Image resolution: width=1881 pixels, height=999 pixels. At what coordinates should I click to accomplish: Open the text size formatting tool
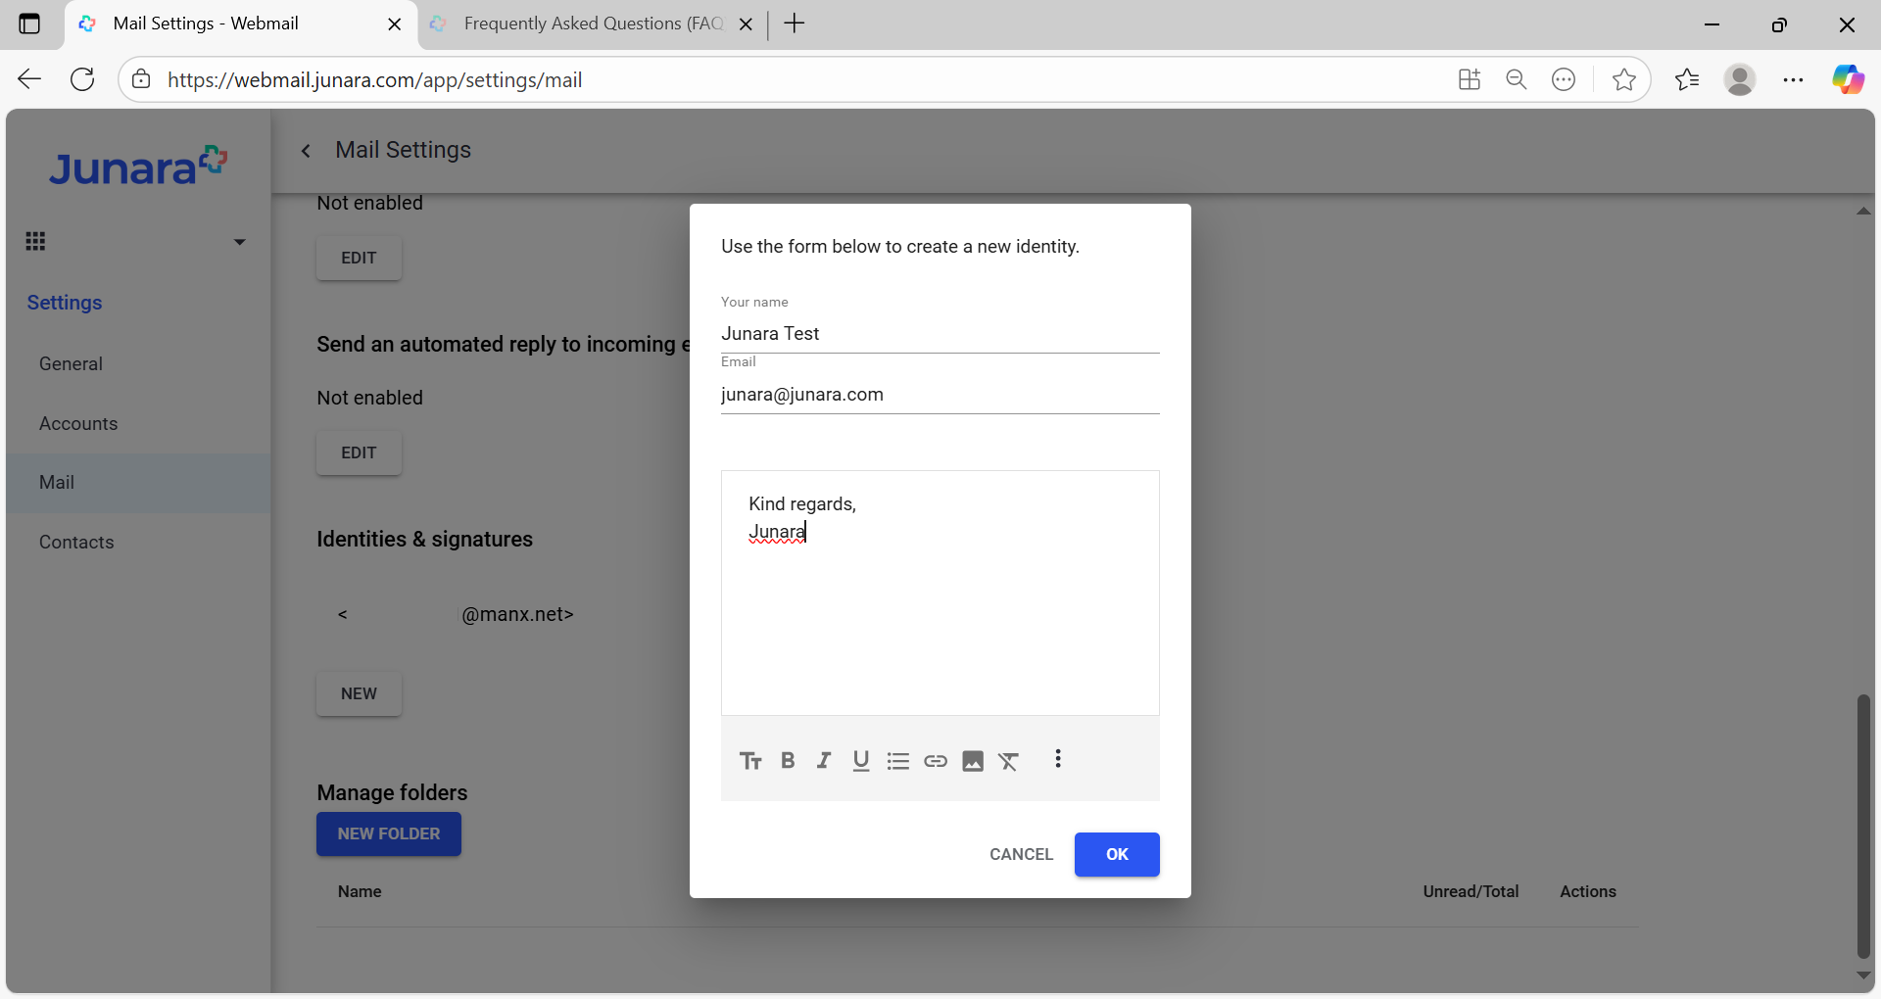click(x=750, y=761)
